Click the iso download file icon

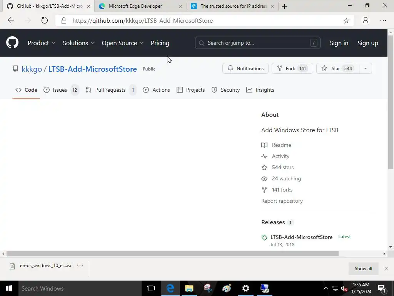[12, 266]
